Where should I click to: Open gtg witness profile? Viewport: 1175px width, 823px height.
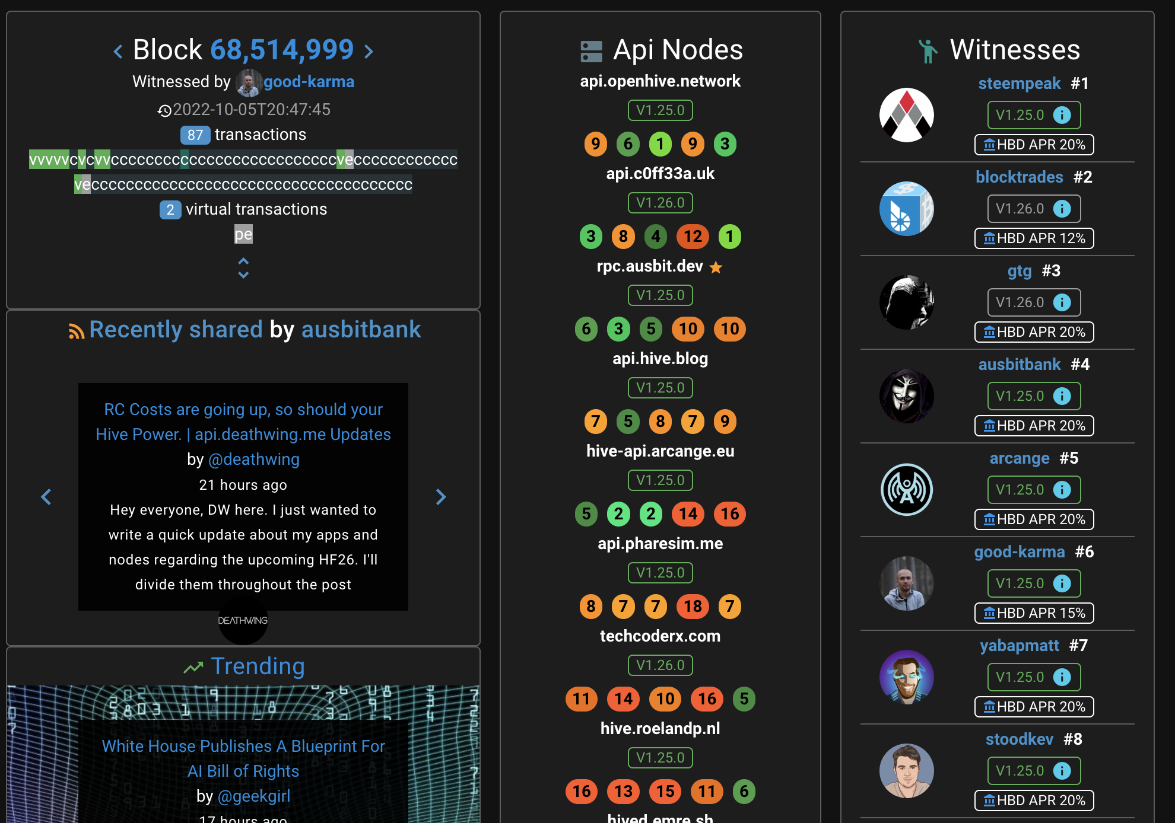pyautogui.click(x=1020, y=271)
